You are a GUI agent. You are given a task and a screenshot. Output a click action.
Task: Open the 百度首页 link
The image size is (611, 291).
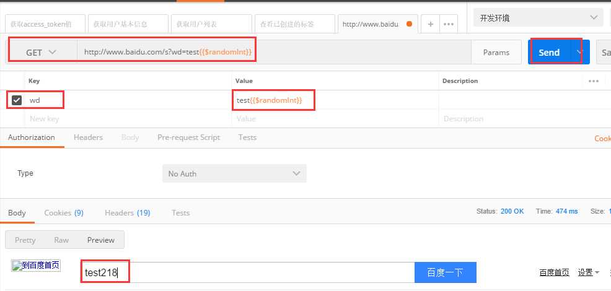pyautogui.click(x=554, y=272)
